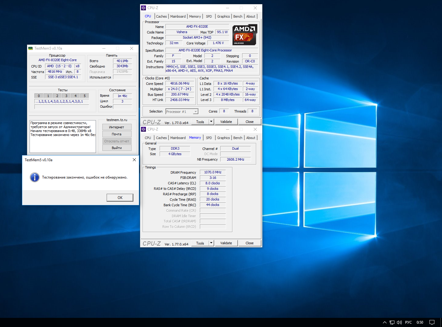
Task: Click the Всего memory value 4011Mb in TestMem5
Action: click(x=122, y=61)
